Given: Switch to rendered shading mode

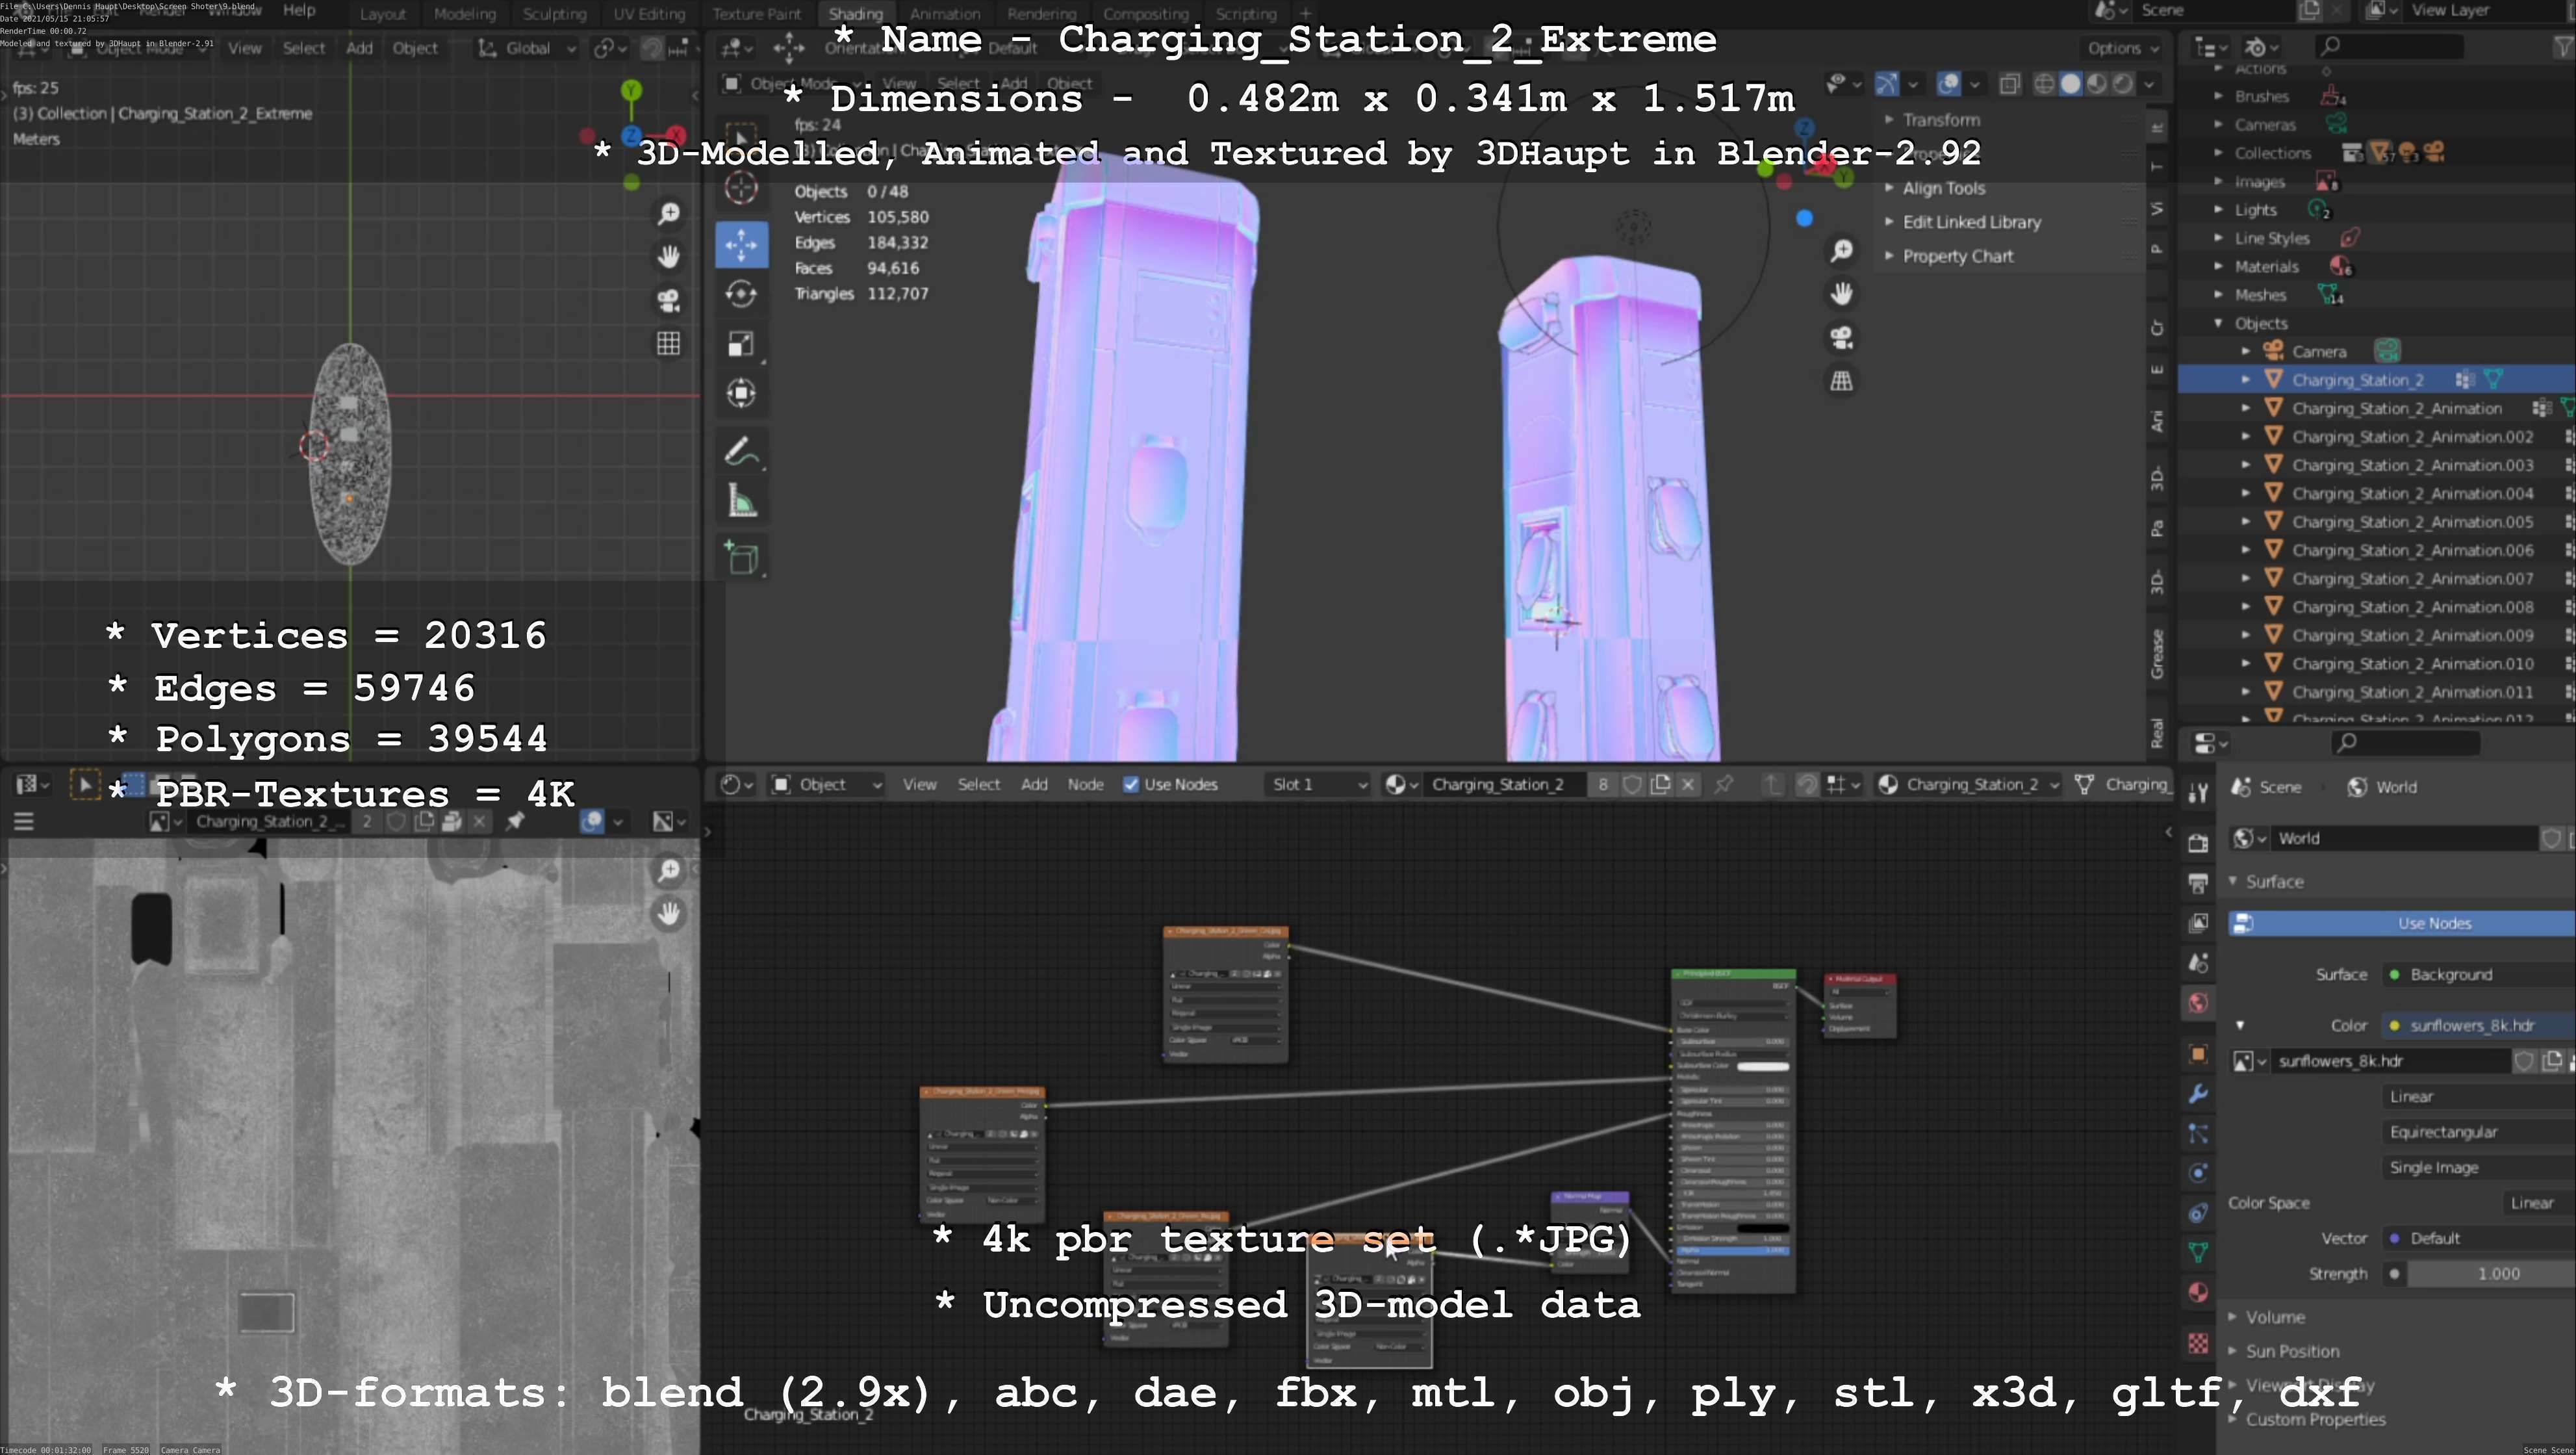Looking at the screenshot, I should pyautogui.click(x=2122, y=84).
